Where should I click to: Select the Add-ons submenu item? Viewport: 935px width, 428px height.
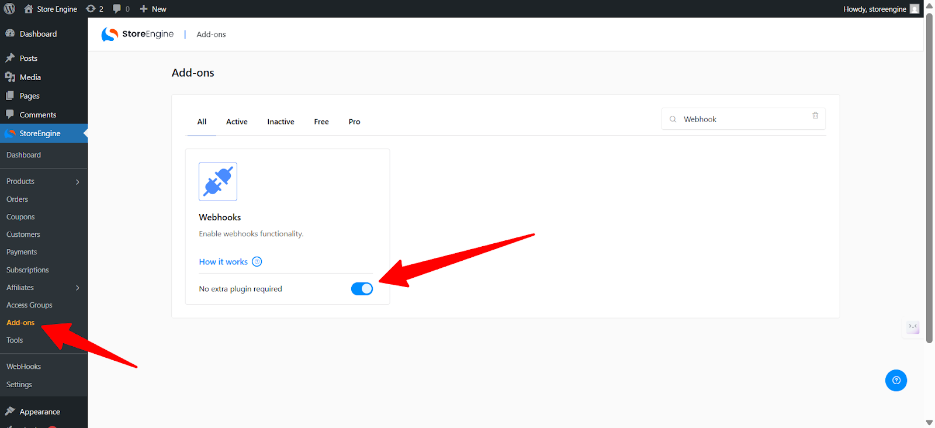20,323
